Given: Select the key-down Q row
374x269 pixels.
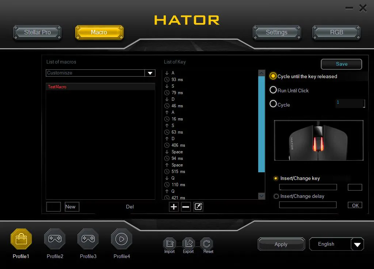Looking at the screenshot, I should click(x=211, y=178).
